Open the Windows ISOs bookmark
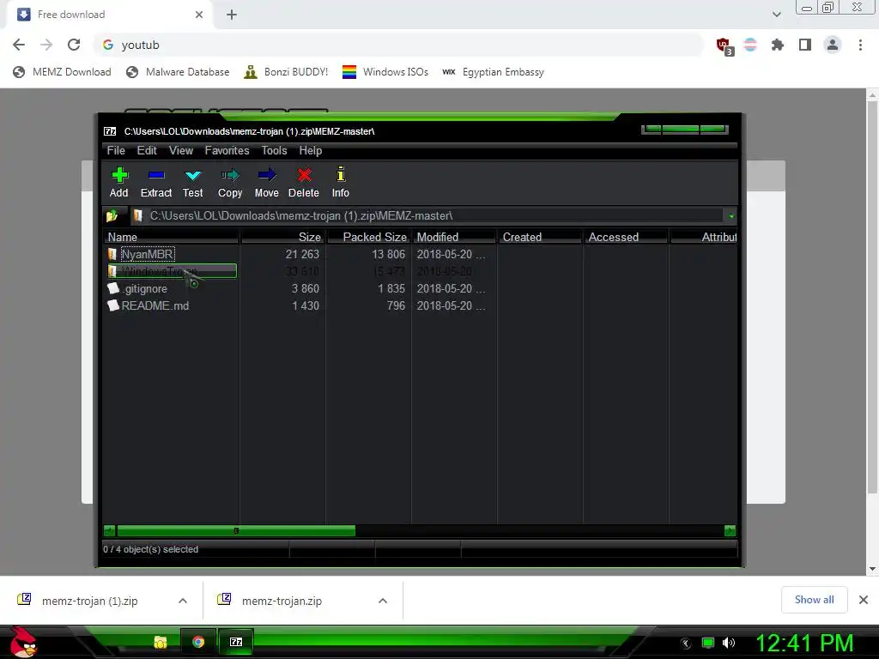 (x=385, y=72)
